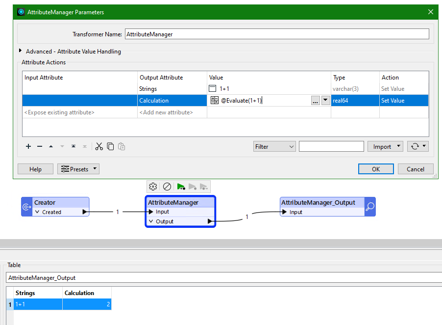The height and width of the screenshot is (325, 442).
Task: Close the AttributeManager Parameters dialog
Action: tap(430, 12)
